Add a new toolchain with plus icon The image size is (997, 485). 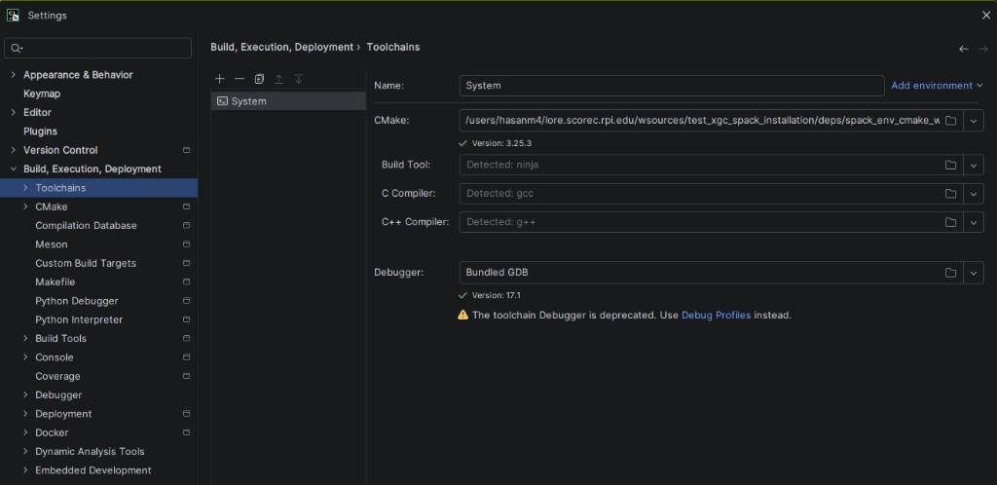coord(220,79)
